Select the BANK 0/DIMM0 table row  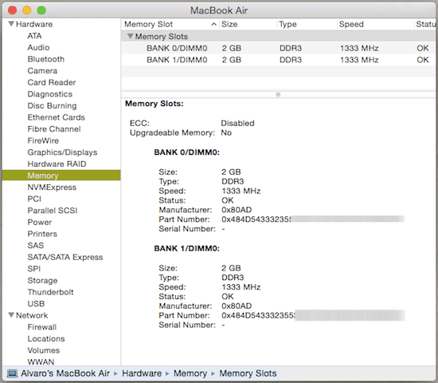pos(278,48)
